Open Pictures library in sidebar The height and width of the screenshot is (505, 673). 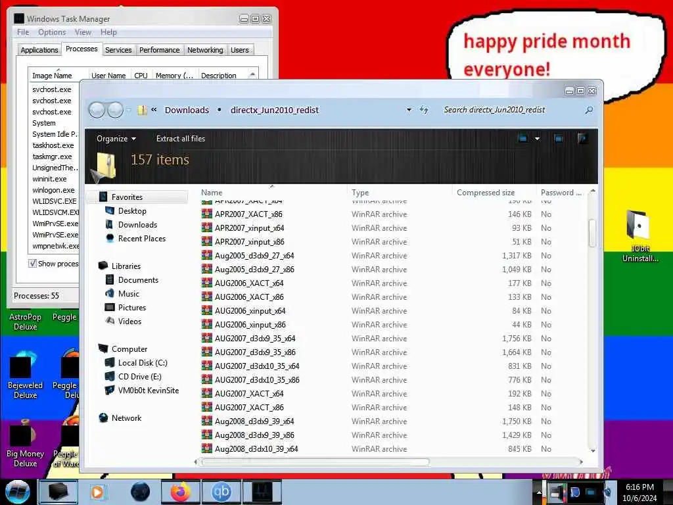[x=131, y=308]
